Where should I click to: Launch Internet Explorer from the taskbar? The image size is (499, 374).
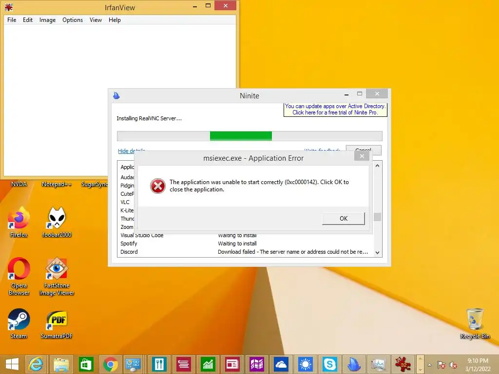tap(36, 364)
